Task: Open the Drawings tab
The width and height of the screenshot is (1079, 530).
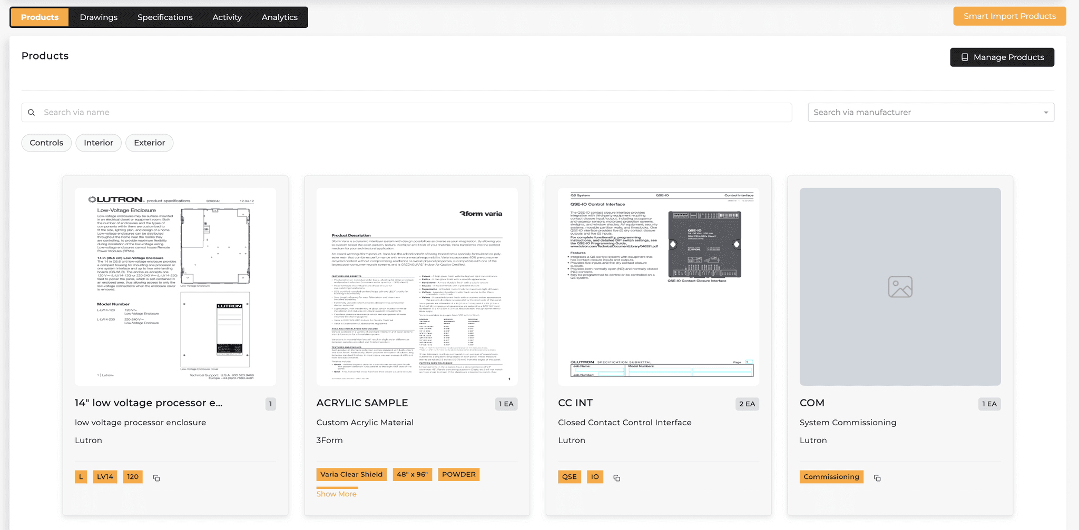Action: tap(99, 17)
